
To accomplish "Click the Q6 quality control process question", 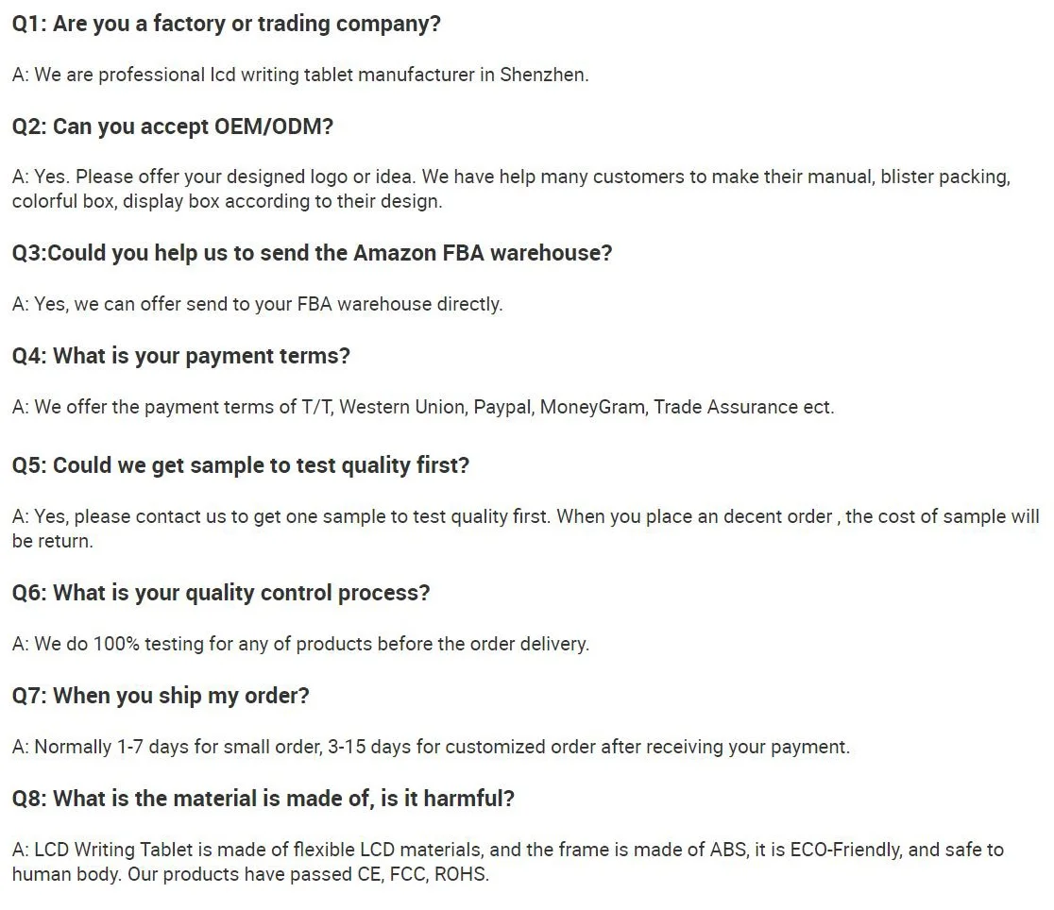I will point(221,593).
